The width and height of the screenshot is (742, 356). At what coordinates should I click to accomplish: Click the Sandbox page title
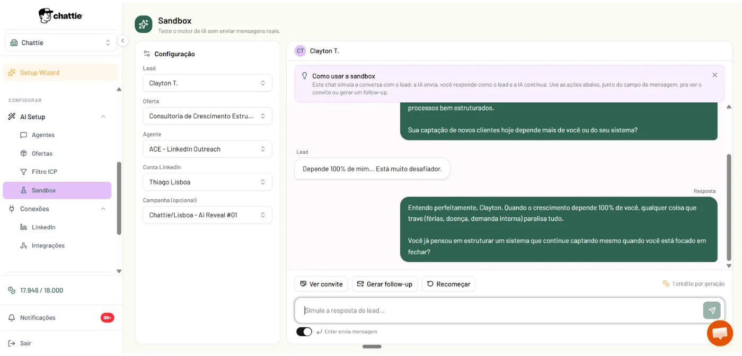[x=175, y=21]
